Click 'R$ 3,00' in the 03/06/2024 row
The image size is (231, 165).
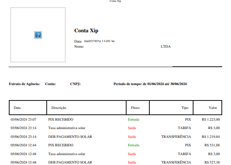(214, 128)
